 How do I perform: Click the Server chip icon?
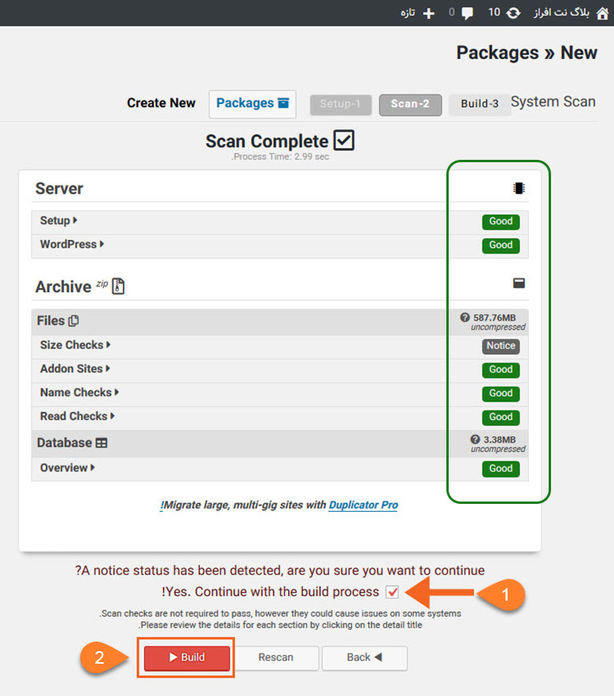[x=519, y=188]
